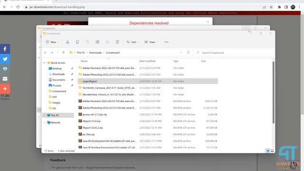Click the Chrome browser back arrow
Image resolution: width=304 pixels, height=171 pixels.
pyautogui.click(x=5, y=7)
